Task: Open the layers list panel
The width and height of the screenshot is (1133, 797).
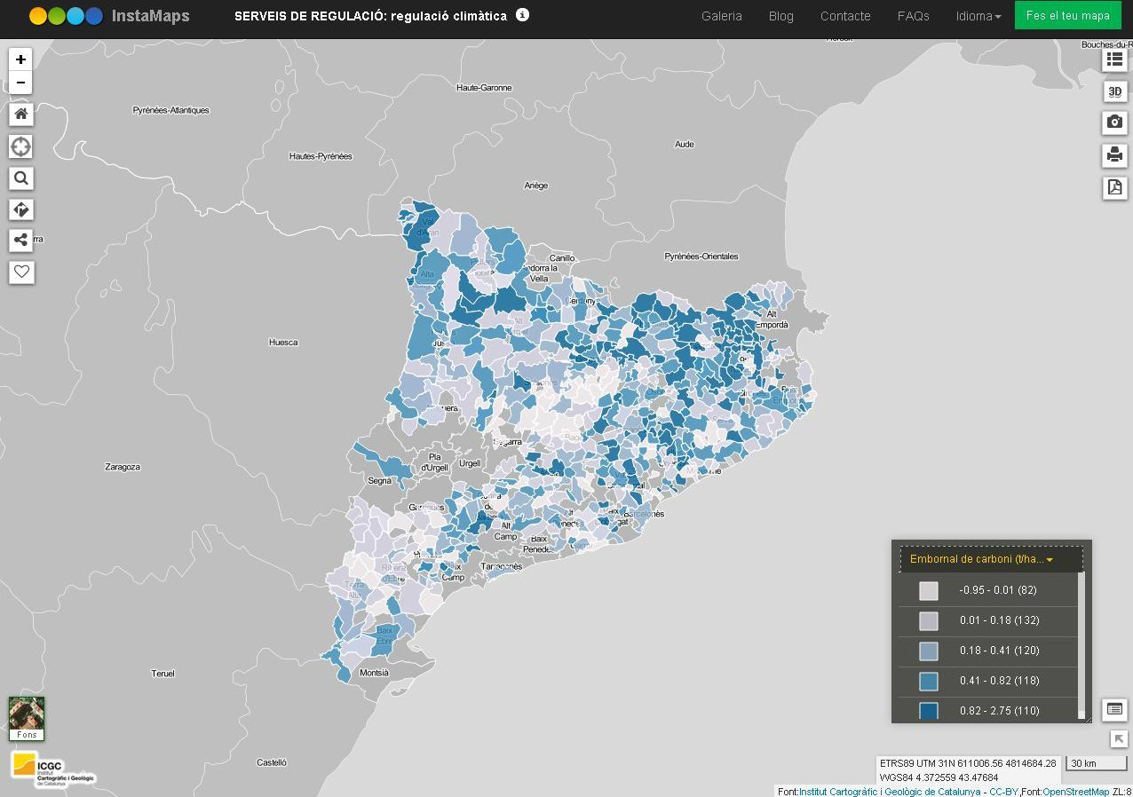Action: pos(1114,59)
